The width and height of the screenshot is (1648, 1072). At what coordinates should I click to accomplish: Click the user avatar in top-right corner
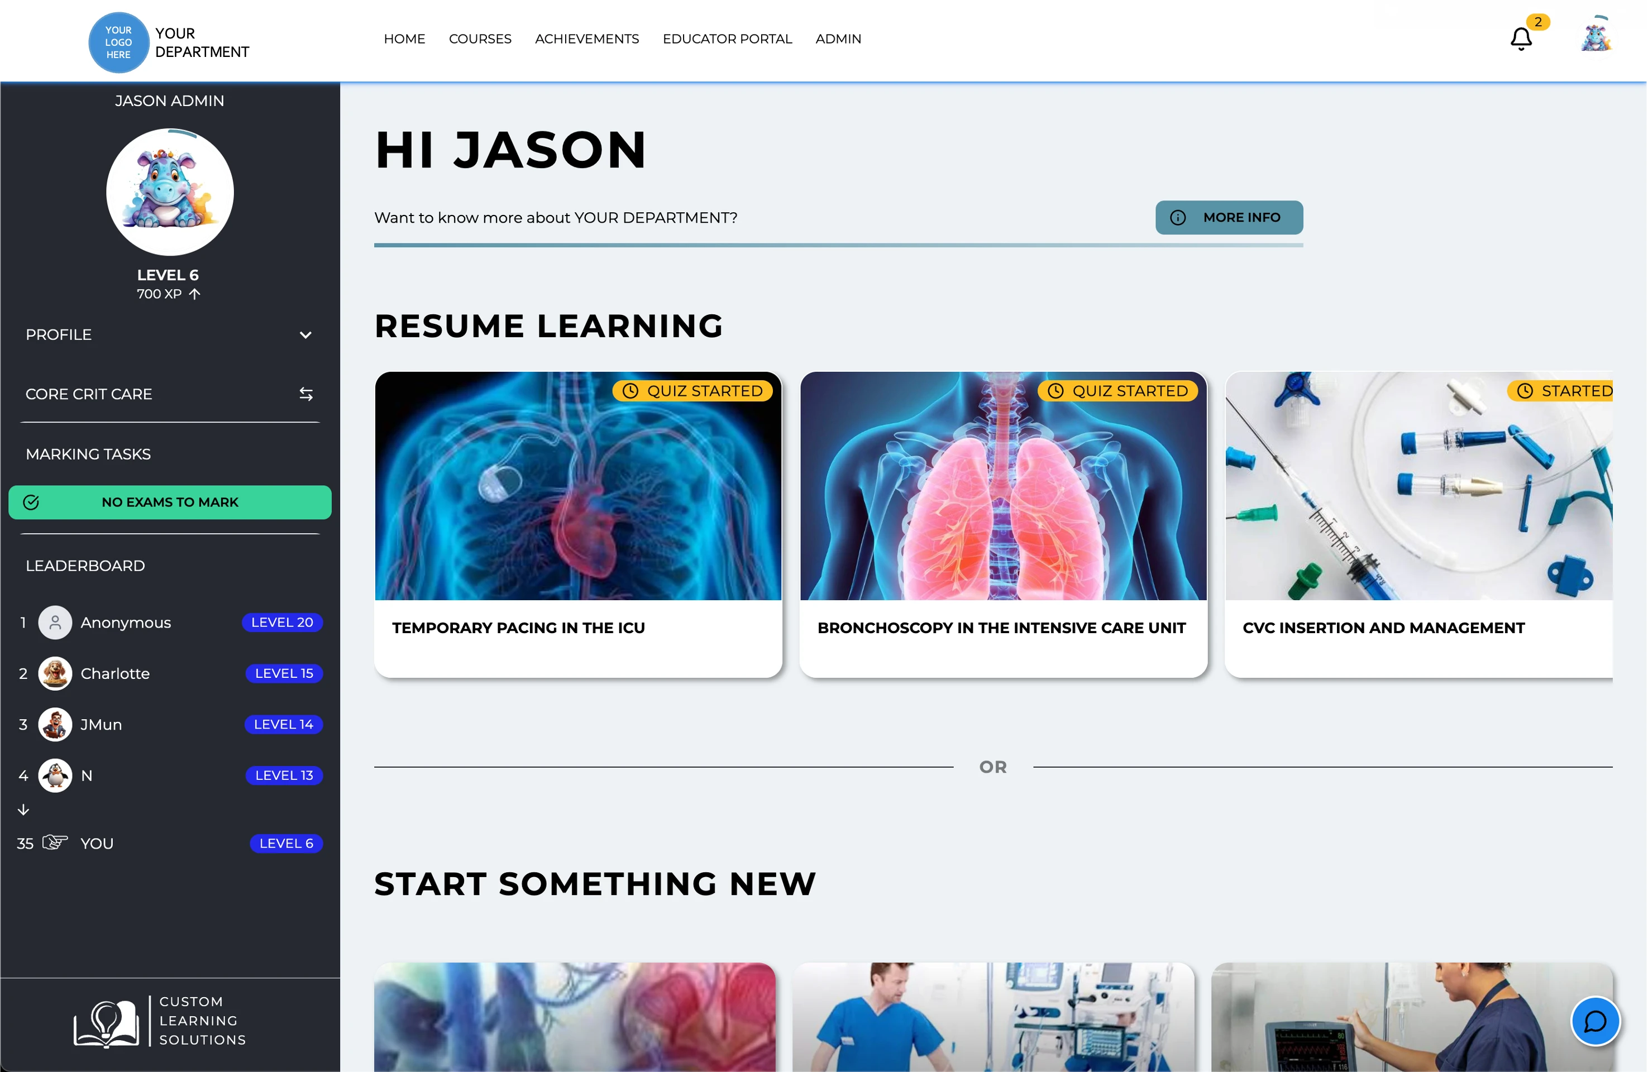tap(1596, 35)
